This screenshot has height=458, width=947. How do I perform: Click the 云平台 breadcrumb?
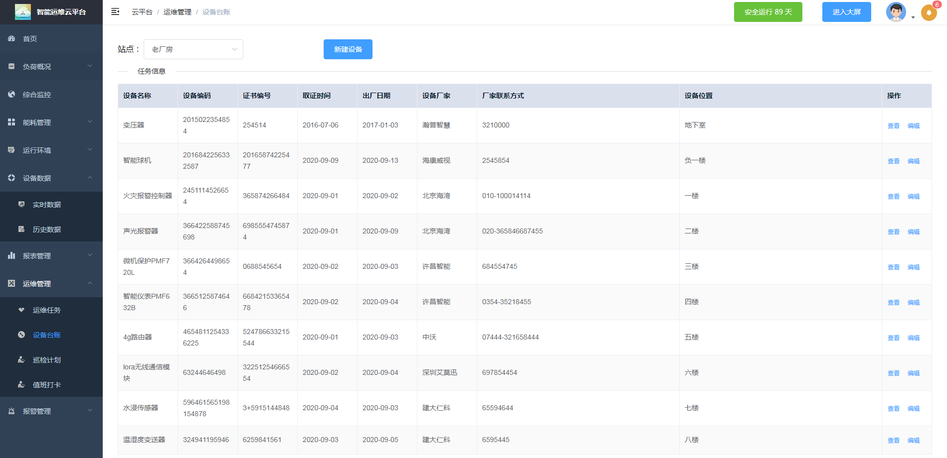click(x=142, y=12)
